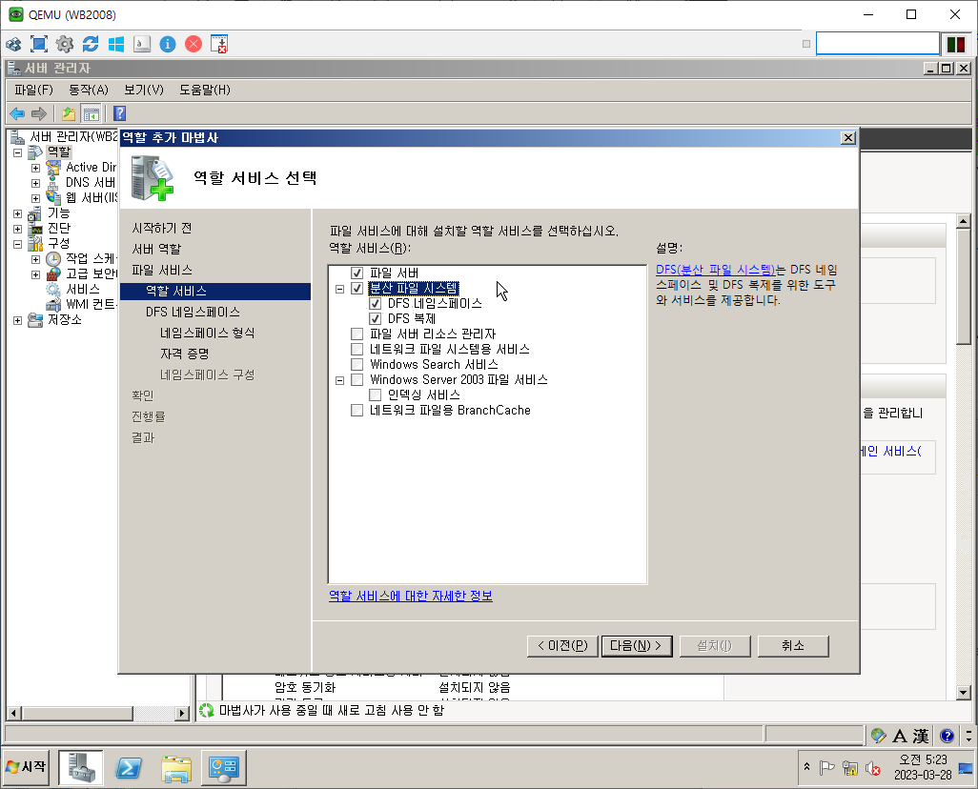Image resolution: width=978 pixels, height=789 pixels.
Task: Click the drive icon in QEMU toolbar
Action: point(142,44)
